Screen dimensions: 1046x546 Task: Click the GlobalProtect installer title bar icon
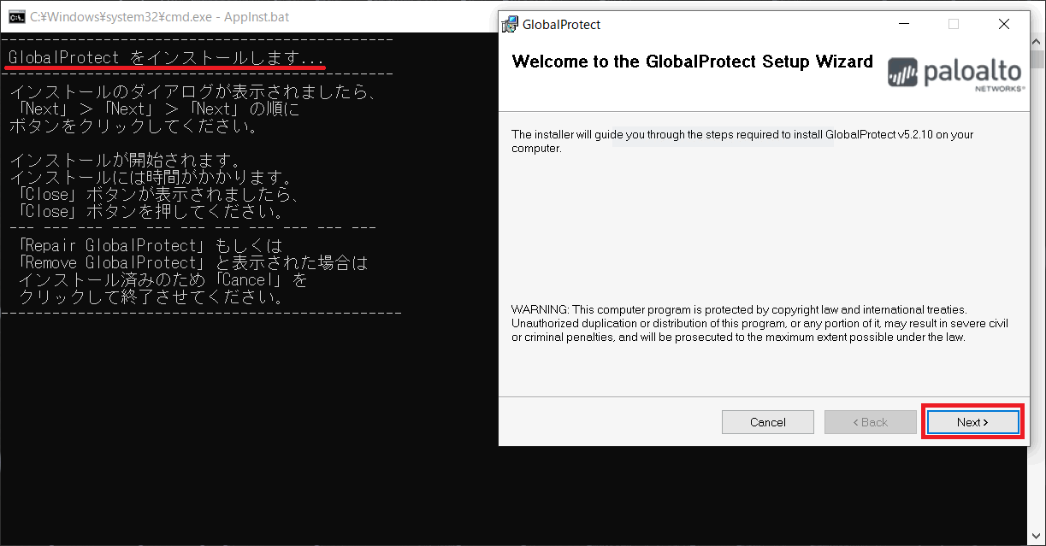[510, 24]
